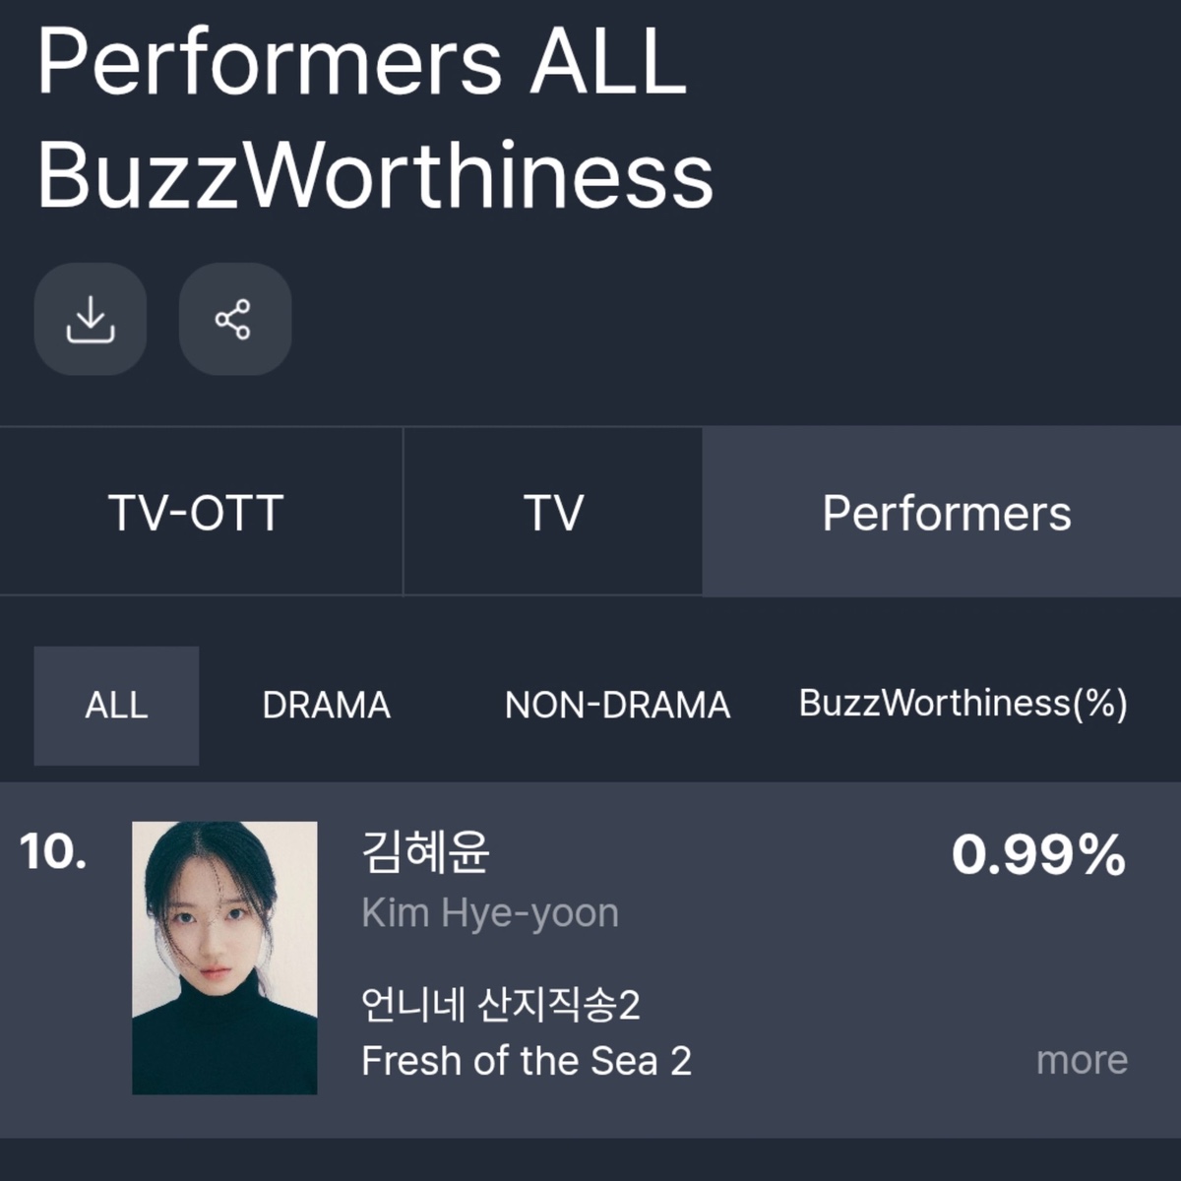
Task: Switch to the TV-OTT tab
Action: [x=197, y=512]
